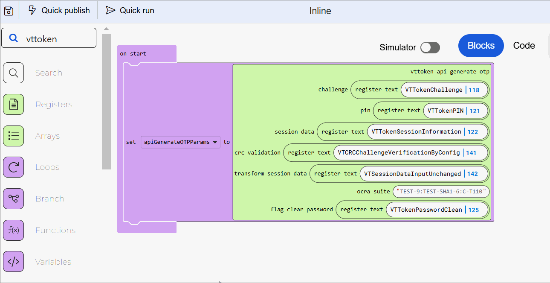This screenshot has width=550, height=283.
Task: Toggle the Simulator switch
Action: tap(430, 47)
